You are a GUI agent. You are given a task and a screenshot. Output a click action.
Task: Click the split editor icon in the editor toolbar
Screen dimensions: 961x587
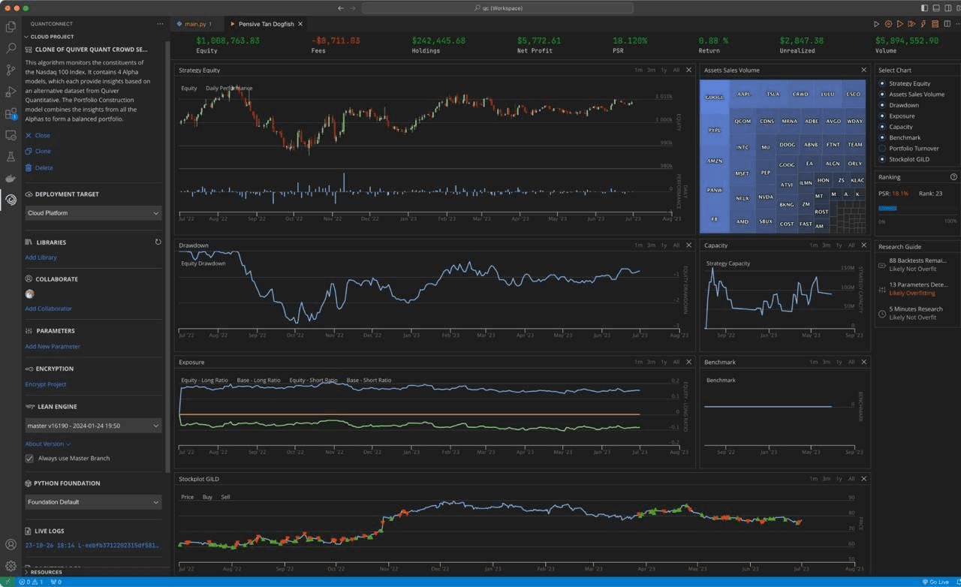pyautogui.click(x=947, y=24)
